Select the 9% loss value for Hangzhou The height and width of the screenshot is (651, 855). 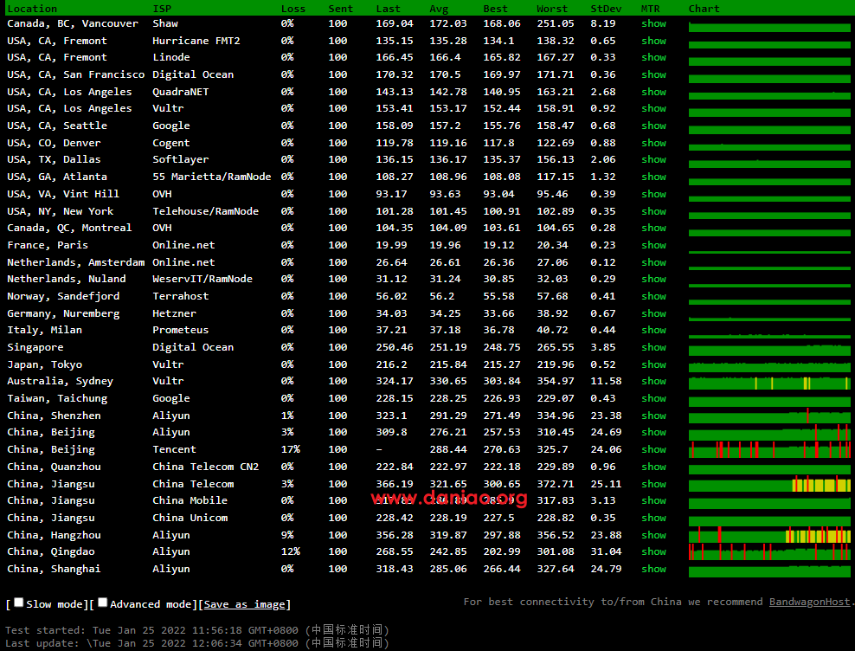coord(287,535)
